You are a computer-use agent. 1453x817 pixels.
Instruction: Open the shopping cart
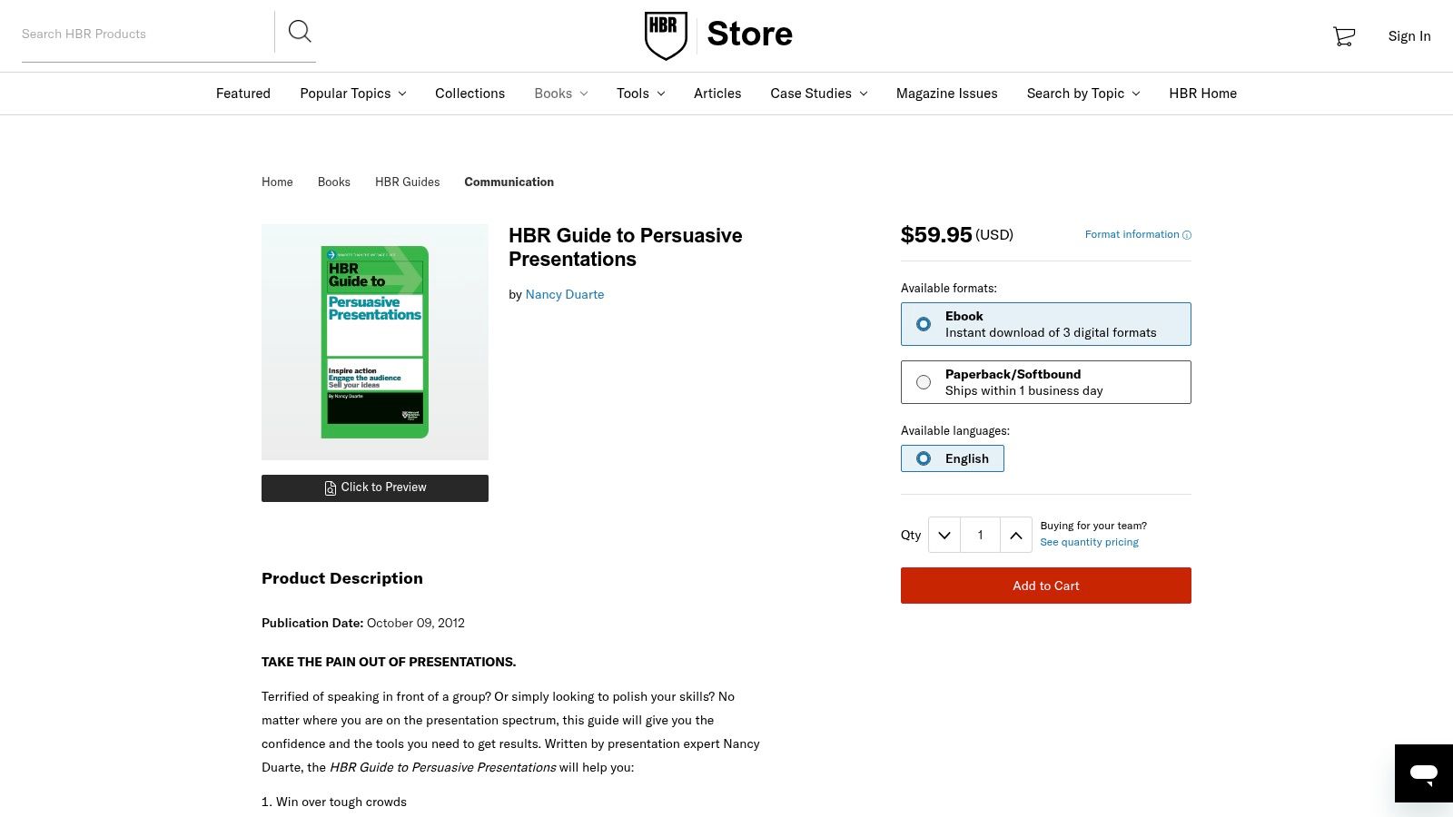[1343, 36]
